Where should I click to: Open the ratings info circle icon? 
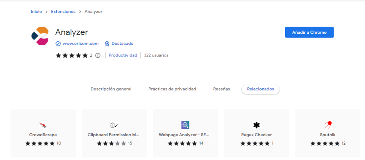(98, 56)
